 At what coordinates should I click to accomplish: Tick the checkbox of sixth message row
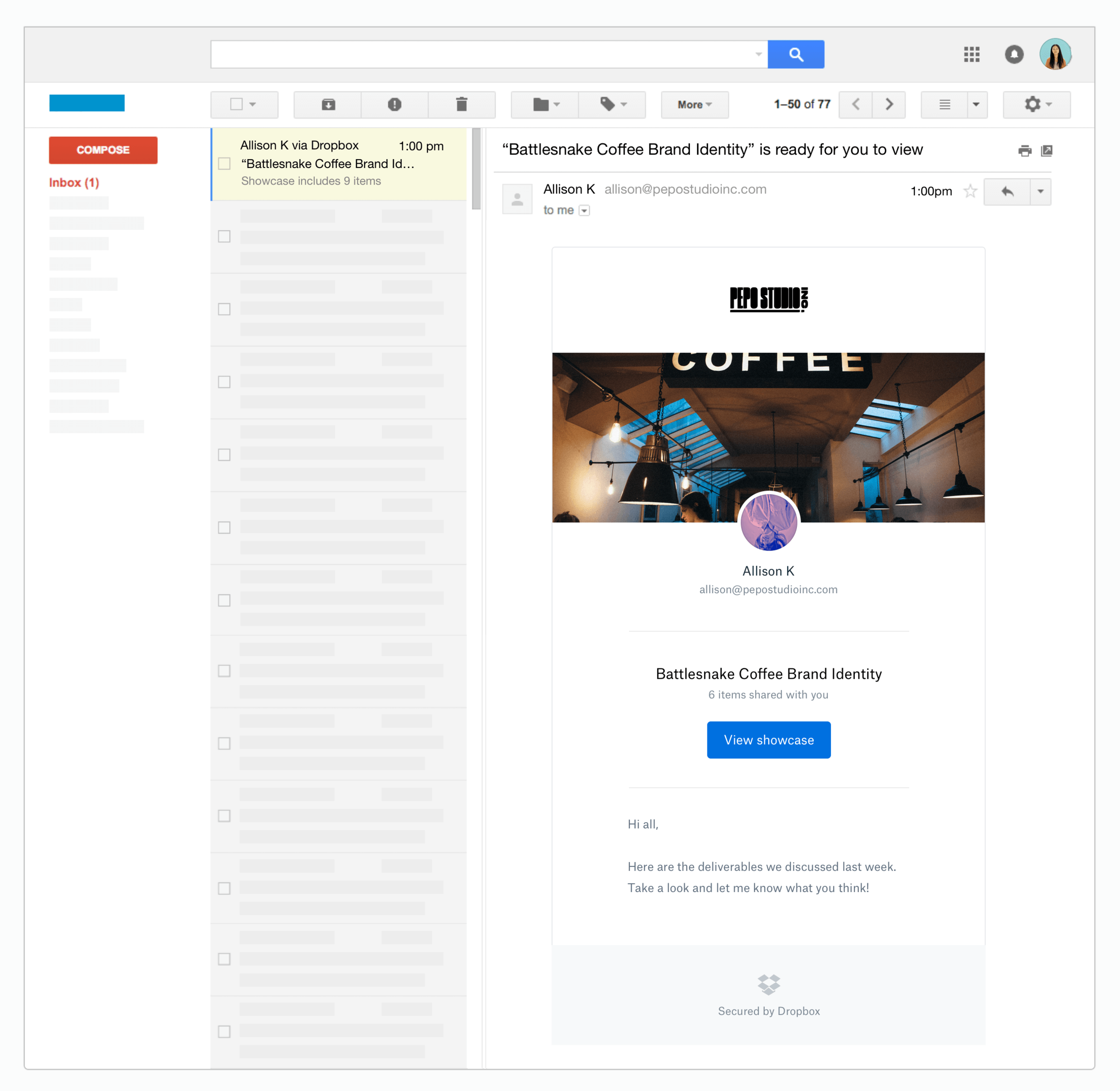pyautogui.click(x=224, y=528)
